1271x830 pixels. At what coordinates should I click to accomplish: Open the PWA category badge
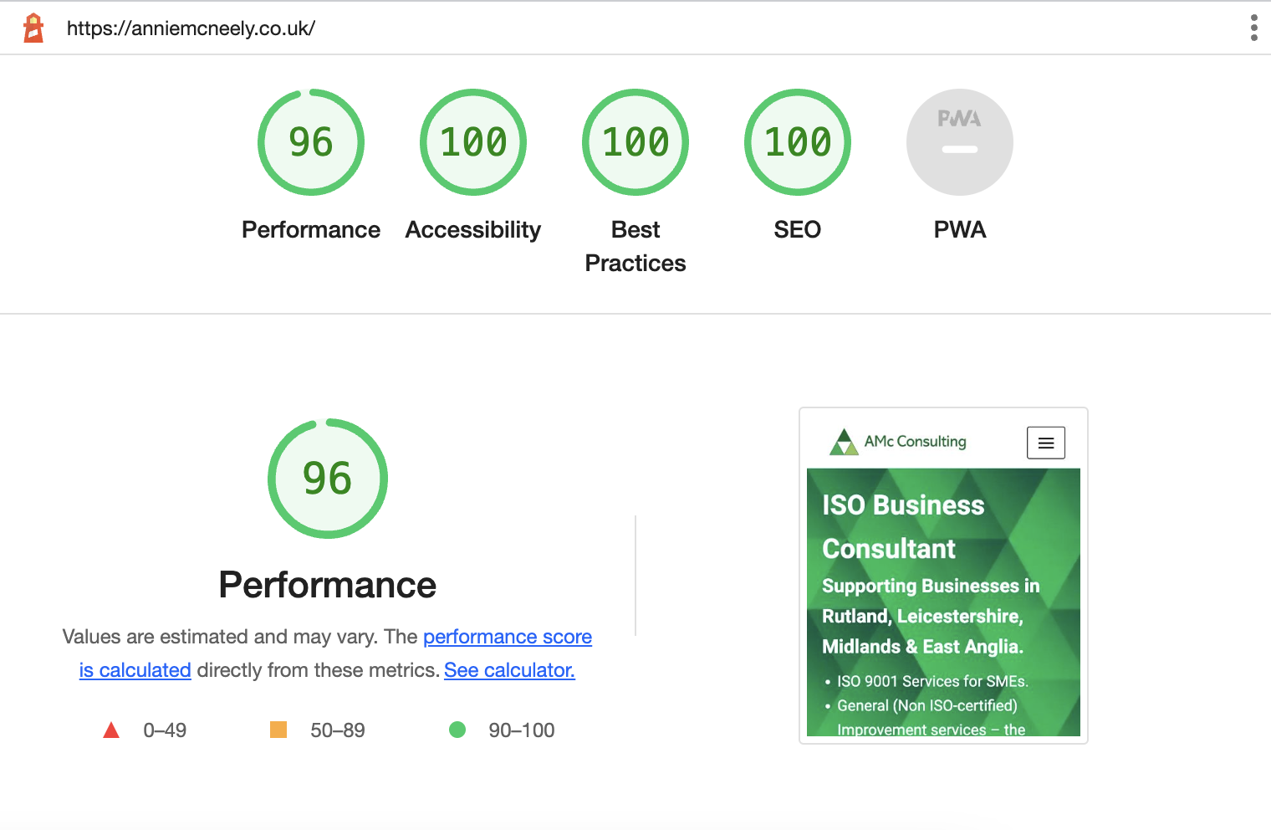point(960,142)
